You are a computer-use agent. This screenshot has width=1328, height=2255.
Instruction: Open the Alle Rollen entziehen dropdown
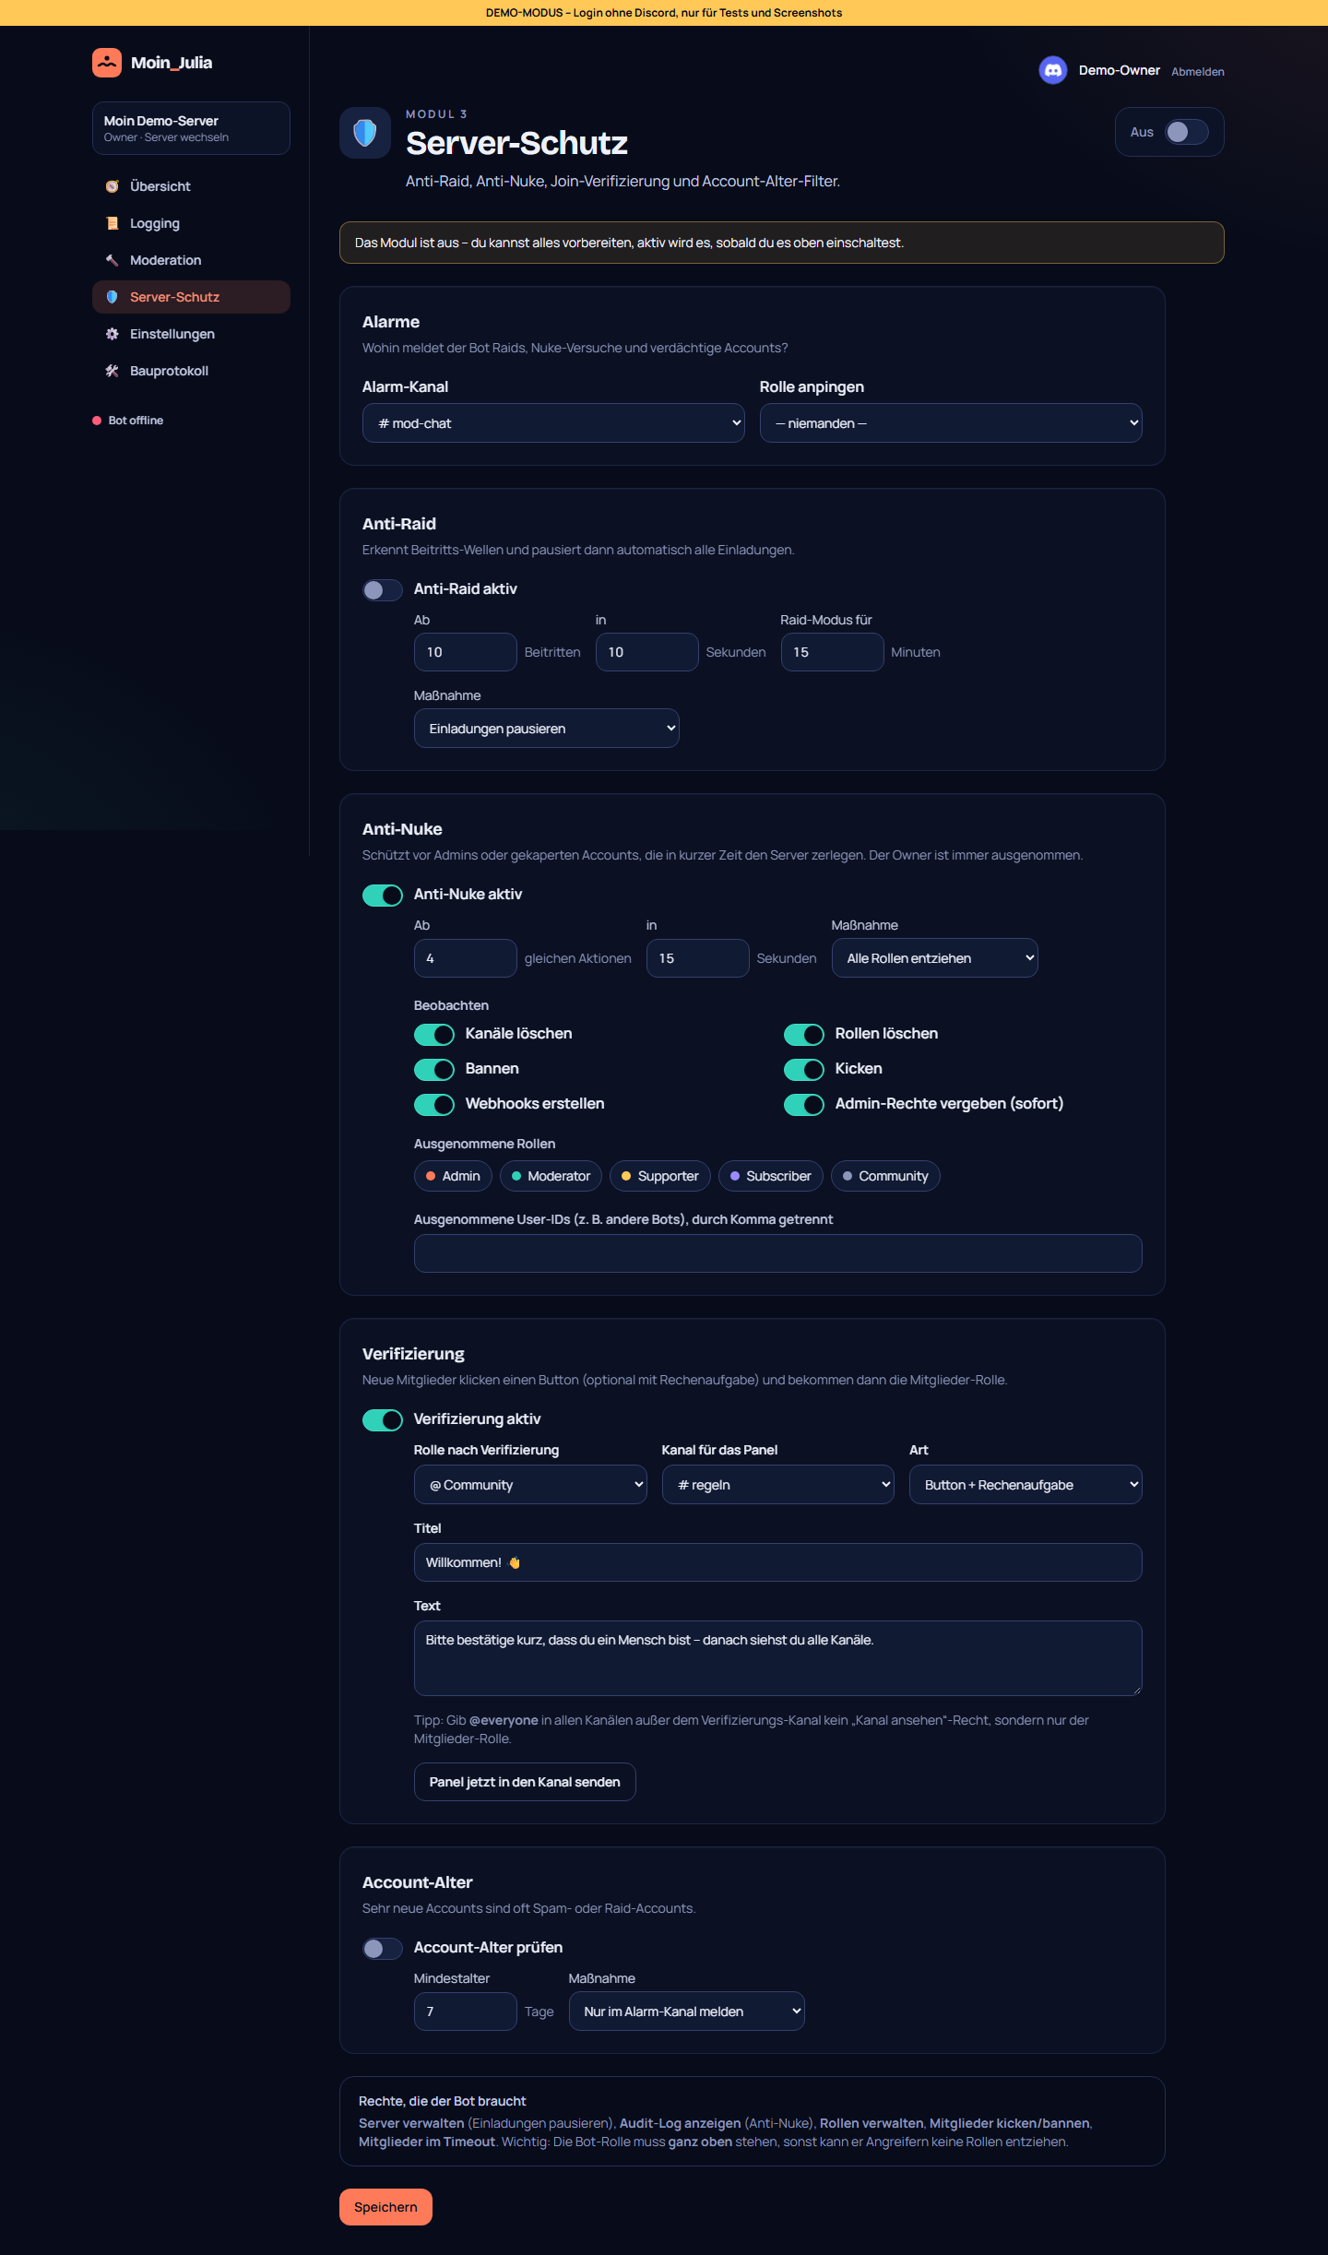[x=935, y=958]
